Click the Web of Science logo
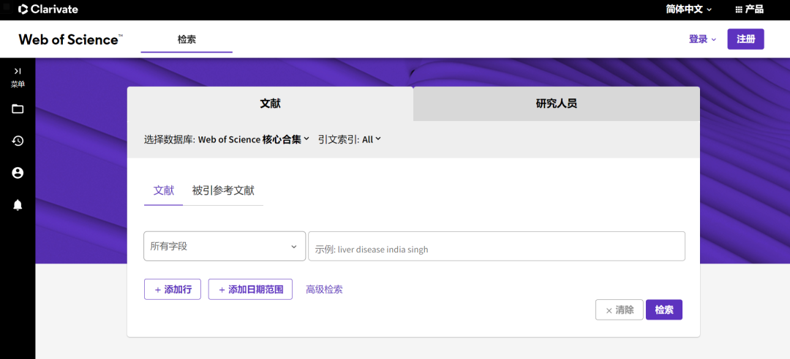This screenshot has height=359, width=790. (x=70, y=39)
